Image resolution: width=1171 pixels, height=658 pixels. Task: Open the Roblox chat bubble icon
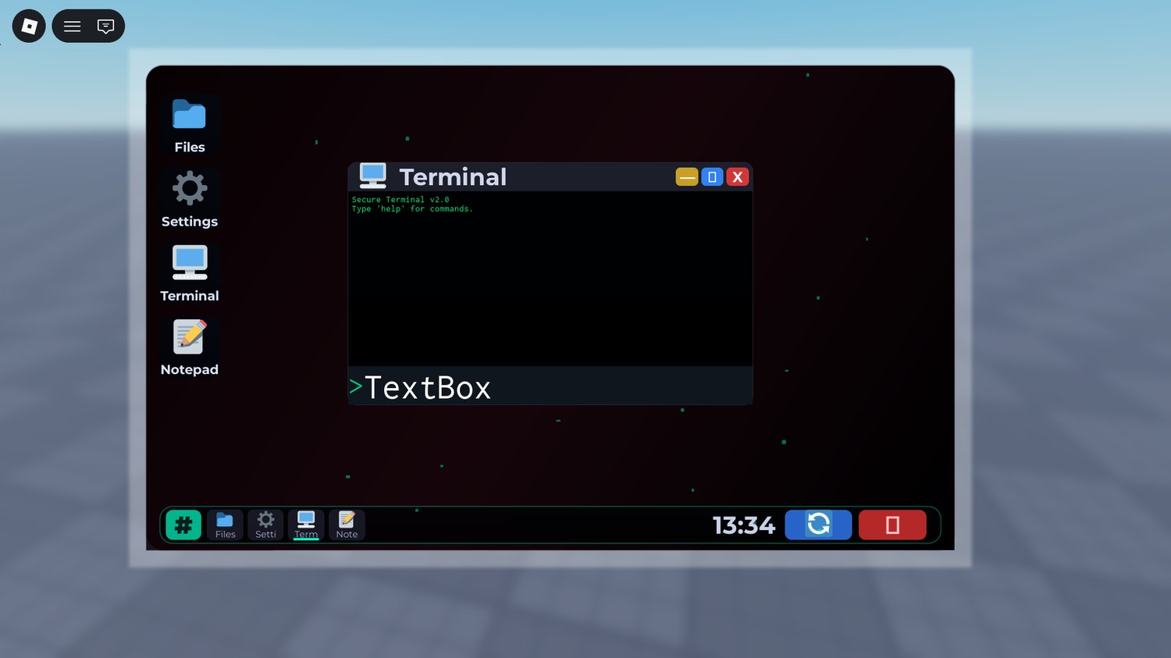tap(105, 27)
